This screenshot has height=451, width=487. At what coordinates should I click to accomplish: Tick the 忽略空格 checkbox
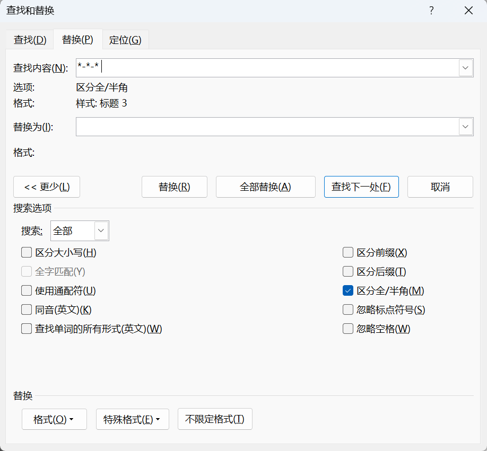[x=348, y=329]
